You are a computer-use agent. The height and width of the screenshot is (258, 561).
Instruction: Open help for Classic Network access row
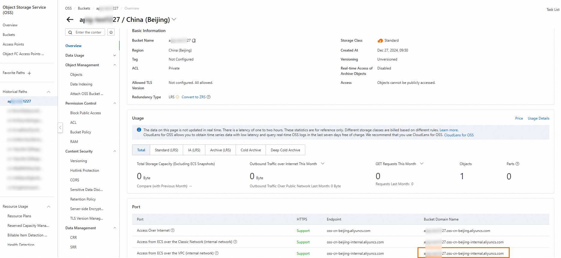click(235, 242)
